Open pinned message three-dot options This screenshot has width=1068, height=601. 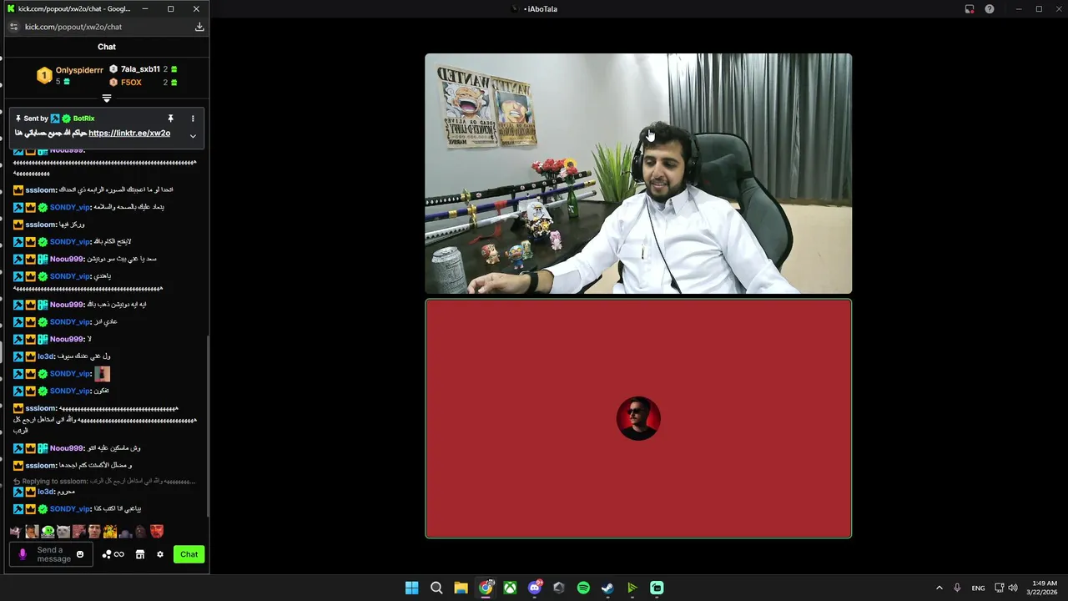pos(193,119)
